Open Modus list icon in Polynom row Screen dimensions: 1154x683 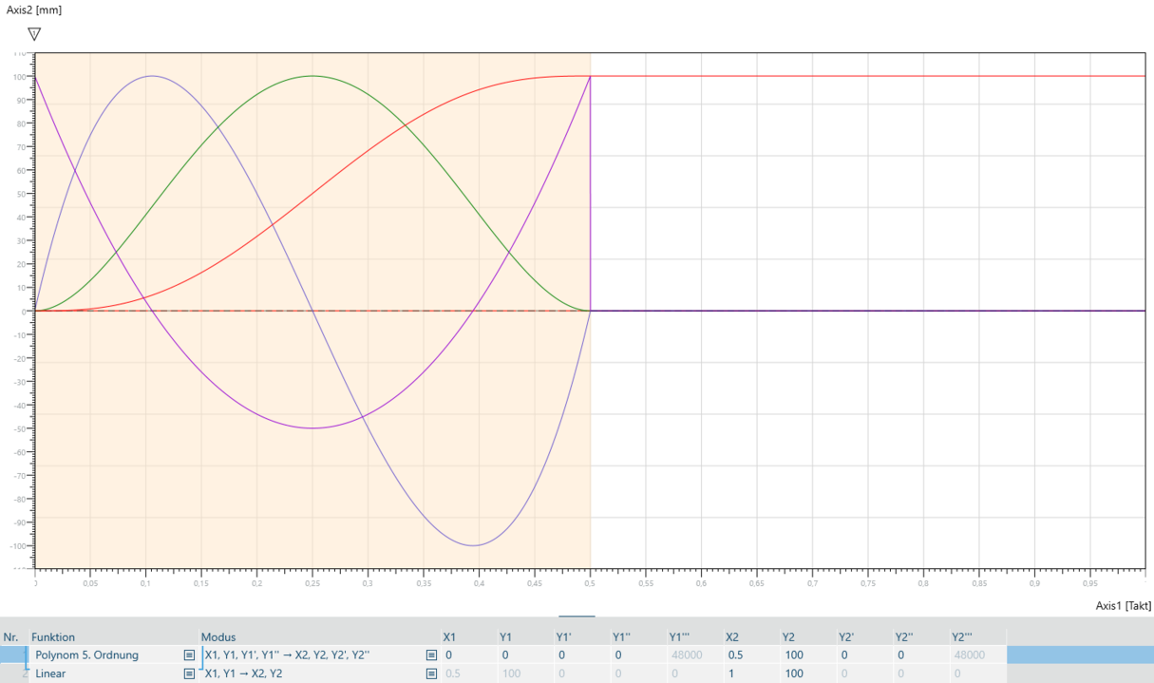point(431,655)
